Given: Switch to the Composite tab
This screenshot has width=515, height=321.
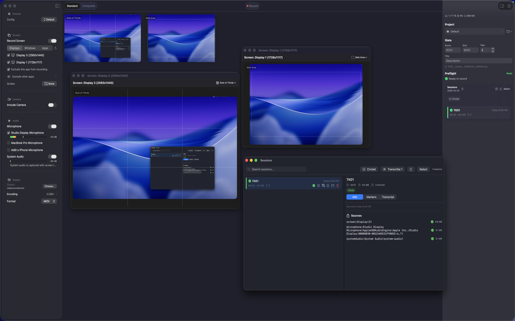Looking at the screenshot, I should [x=89, y=6].
